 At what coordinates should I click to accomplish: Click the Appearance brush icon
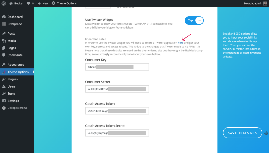pos(4,65)
